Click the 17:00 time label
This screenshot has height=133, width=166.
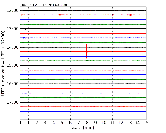(13, 102)
